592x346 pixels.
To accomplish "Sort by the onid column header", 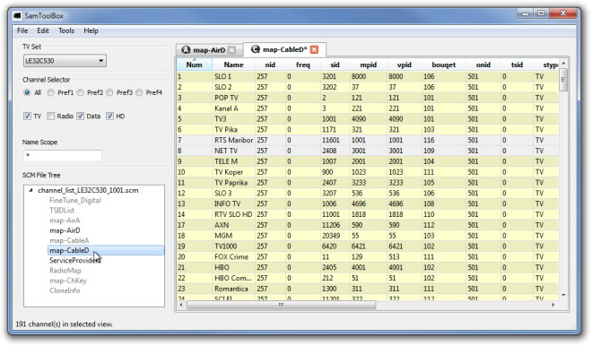I will click(483, 65).
